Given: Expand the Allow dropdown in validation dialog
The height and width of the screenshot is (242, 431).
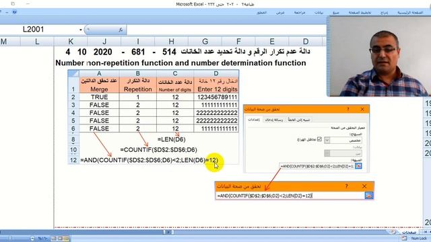Looking at the screenshot, I should pos(327,140).
